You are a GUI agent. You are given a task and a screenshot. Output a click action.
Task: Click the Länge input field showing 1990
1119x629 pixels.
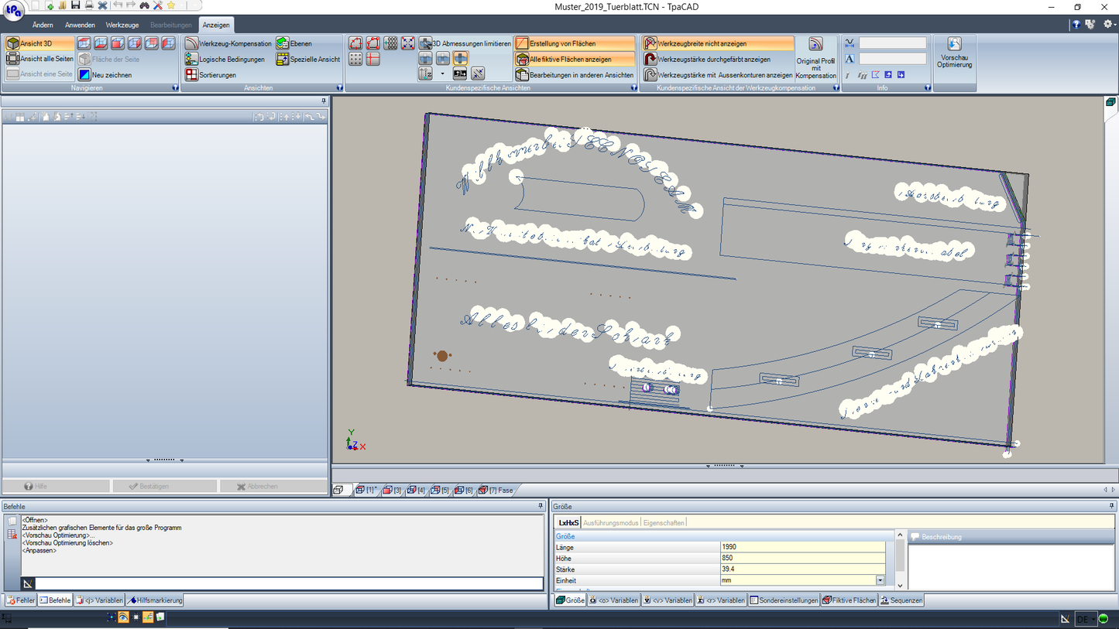click(801, 547)
